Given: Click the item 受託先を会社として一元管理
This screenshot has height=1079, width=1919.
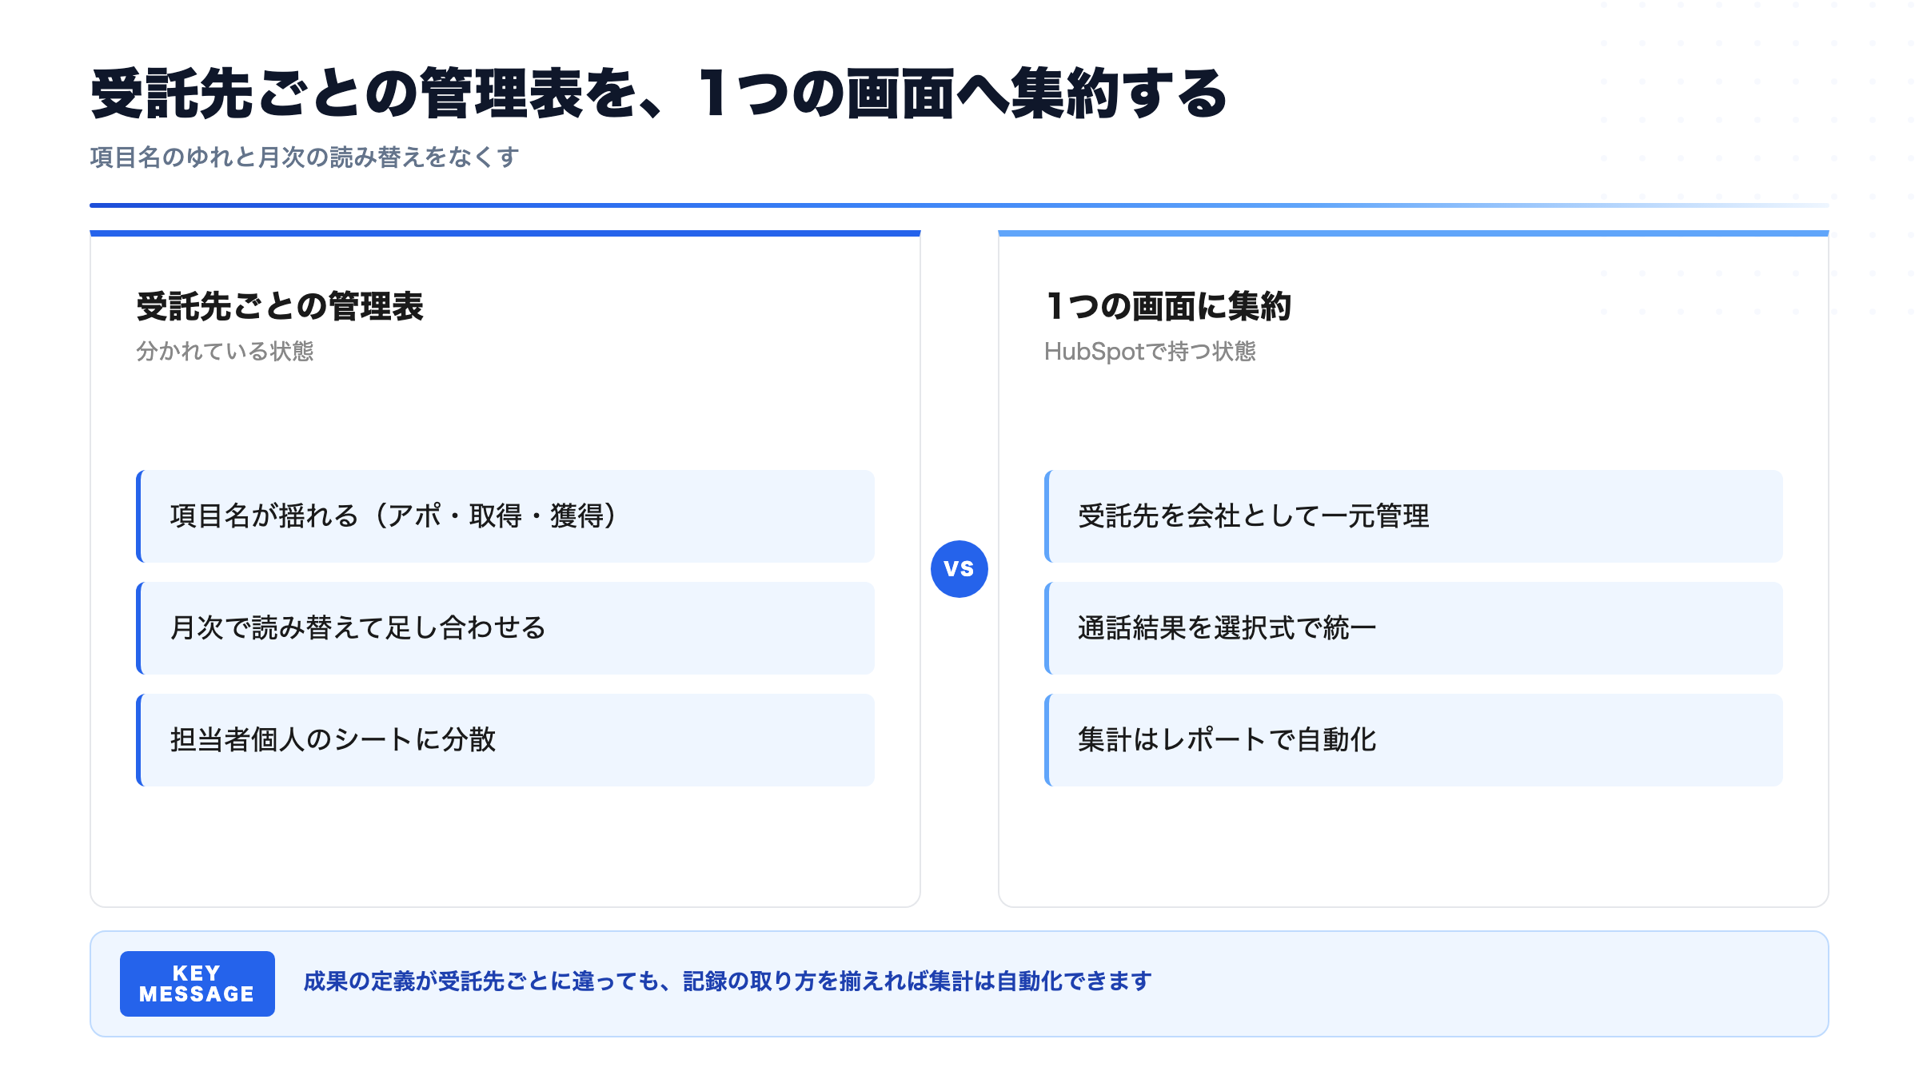Looking at the screenshot, I should click(1414, 516).
